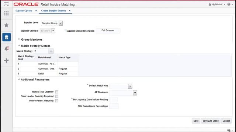The width and height of the screenshot is (236, 132).
Task: Click the plus icon in sidebar
Action: [x=6, y=60]
